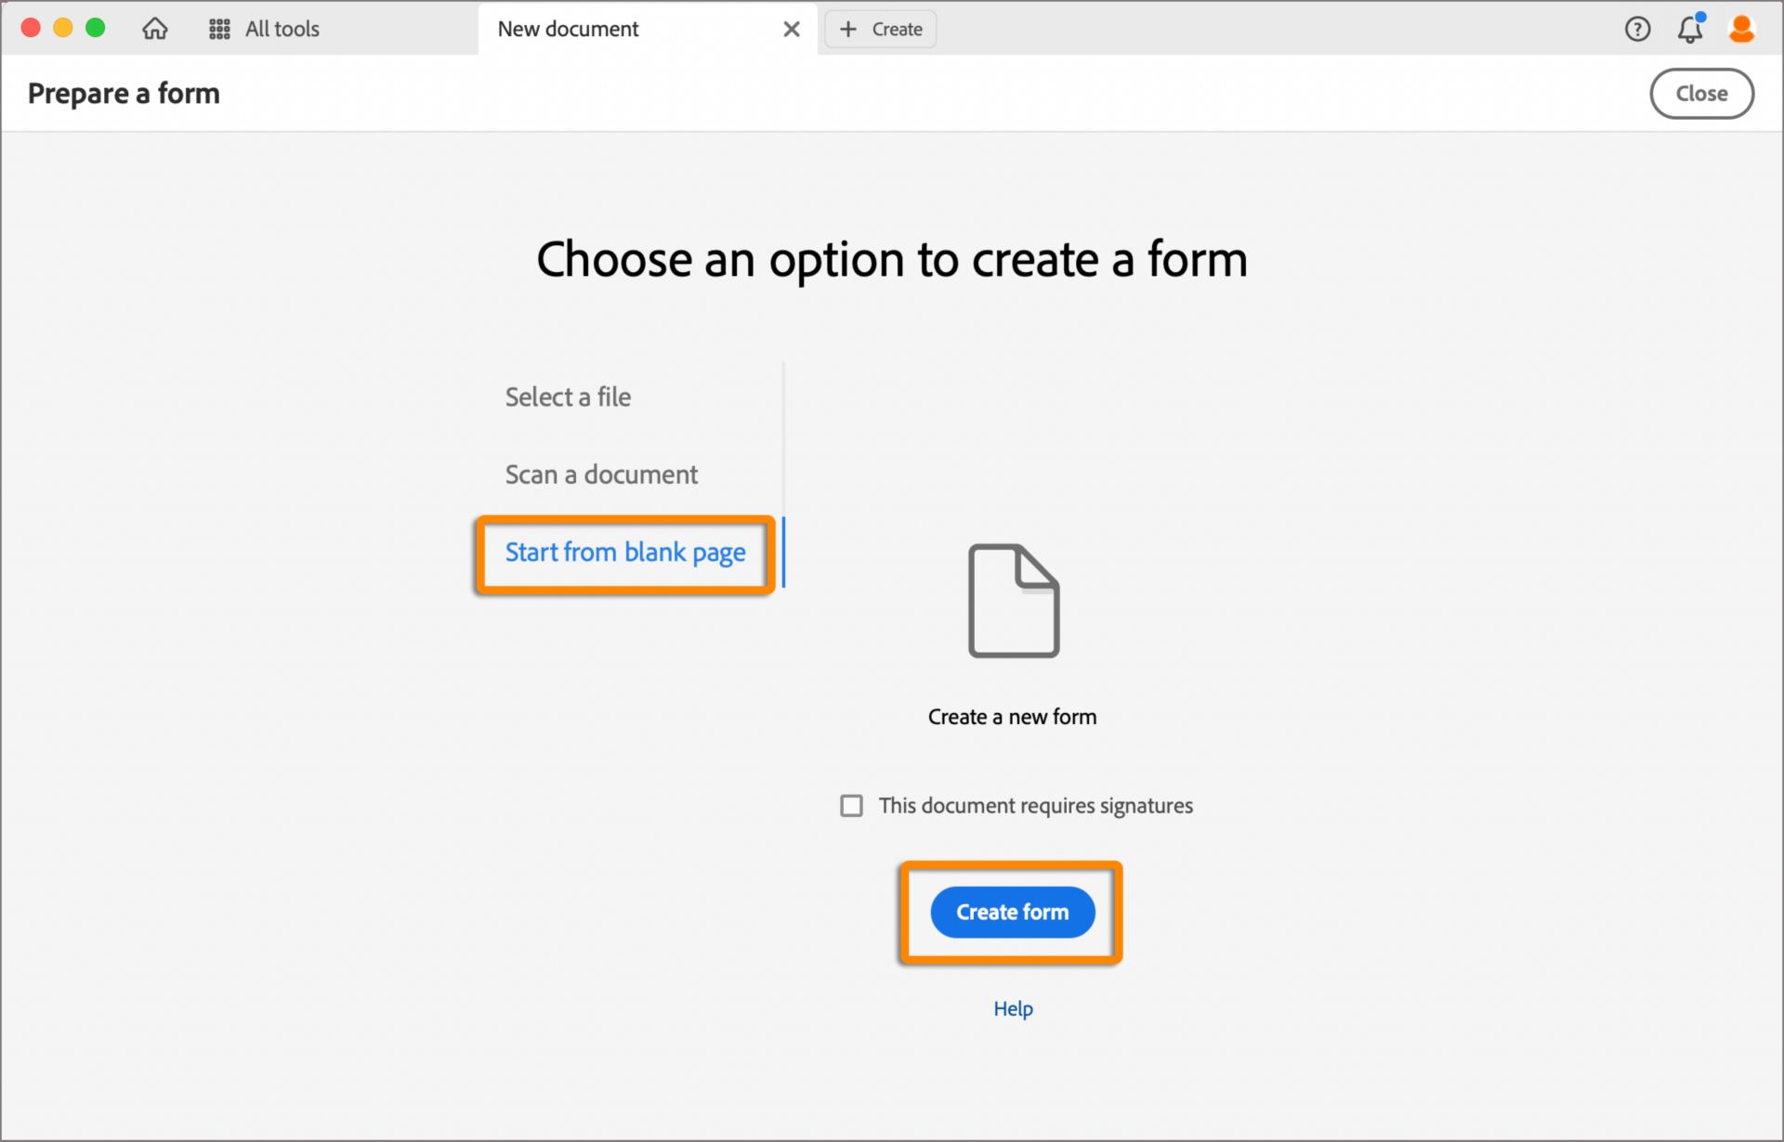Click the plus icon beside Create
1784x1142 pixels.
tap(847, 30)
